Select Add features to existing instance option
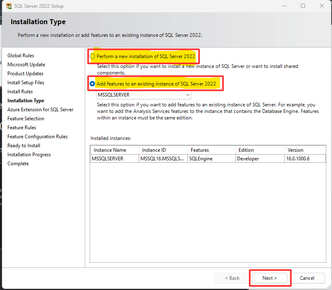 (93, 84)
